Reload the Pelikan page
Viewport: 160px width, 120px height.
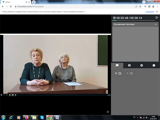[x=11, y=6]
